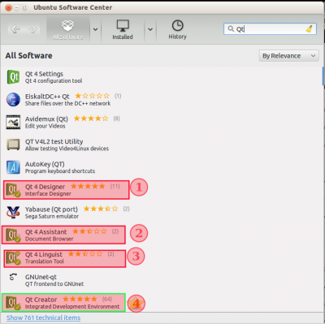The width and height of the screenshot is (325, 324).
Task: Focus the search field containing Qt
Action: 270,28
